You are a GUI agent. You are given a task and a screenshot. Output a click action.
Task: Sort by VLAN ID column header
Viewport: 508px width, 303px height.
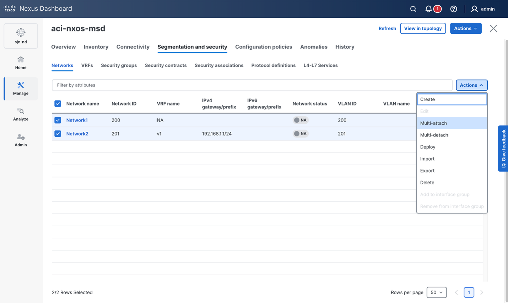[x=347, y=104]
